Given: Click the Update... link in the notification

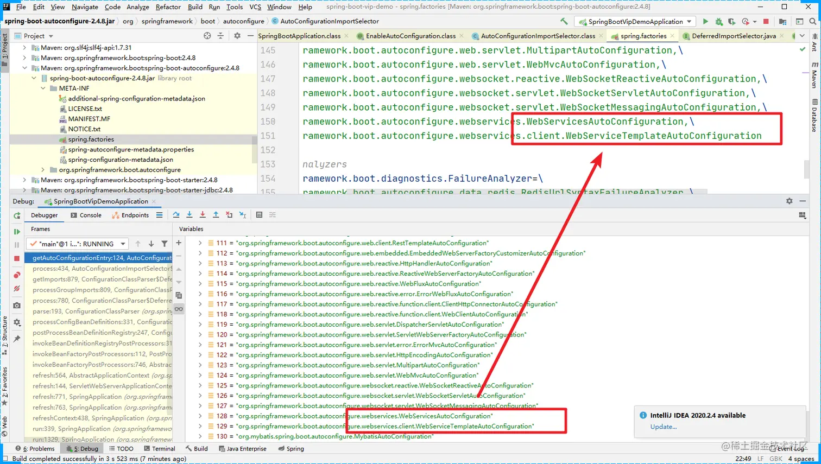Looking at the screenshot, I should pyautogui.click(x=664, y=427).
